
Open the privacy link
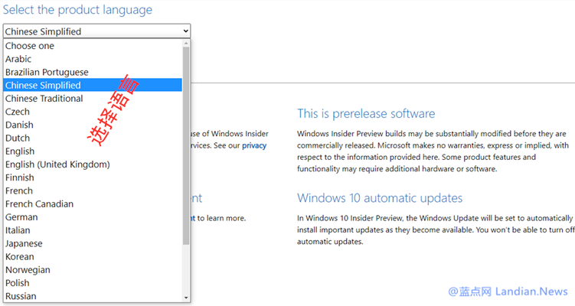tap(254, 146)
